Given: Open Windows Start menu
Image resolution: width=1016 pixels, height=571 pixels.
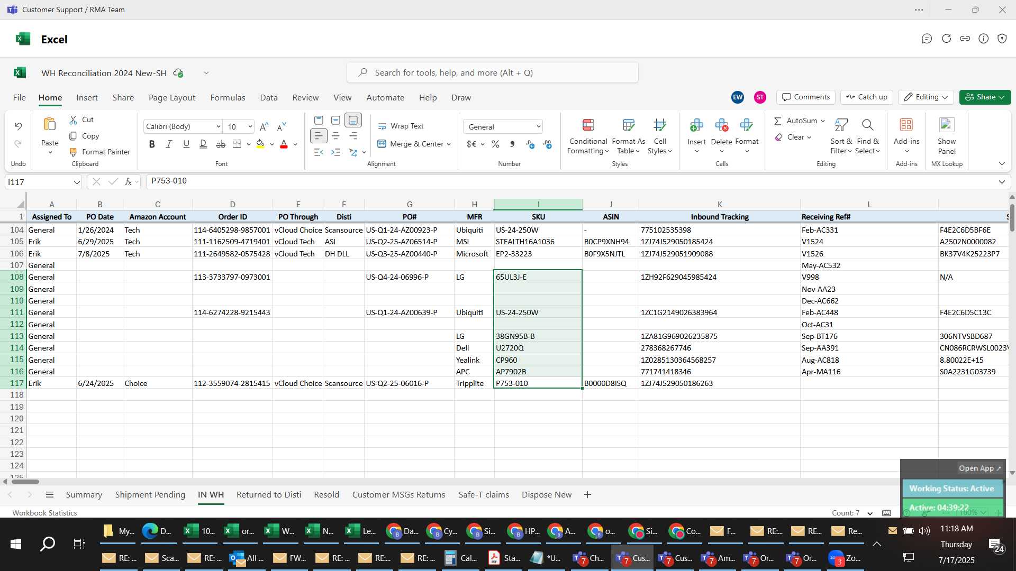Looking at the screenshot, I should tap(16, 544).
